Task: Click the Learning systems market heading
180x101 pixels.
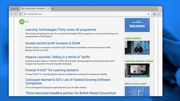Action: coord(139,61)
